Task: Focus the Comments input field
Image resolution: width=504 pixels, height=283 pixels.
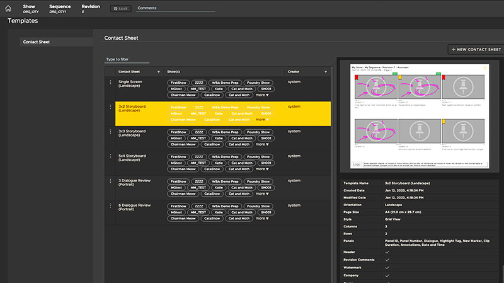Action: pos(176,8)
